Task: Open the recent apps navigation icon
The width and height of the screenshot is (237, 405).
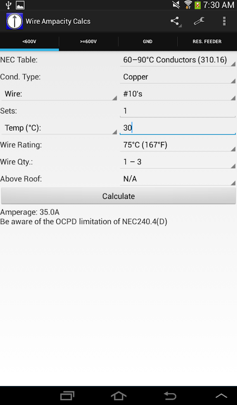Action: [x=67, y=396]
